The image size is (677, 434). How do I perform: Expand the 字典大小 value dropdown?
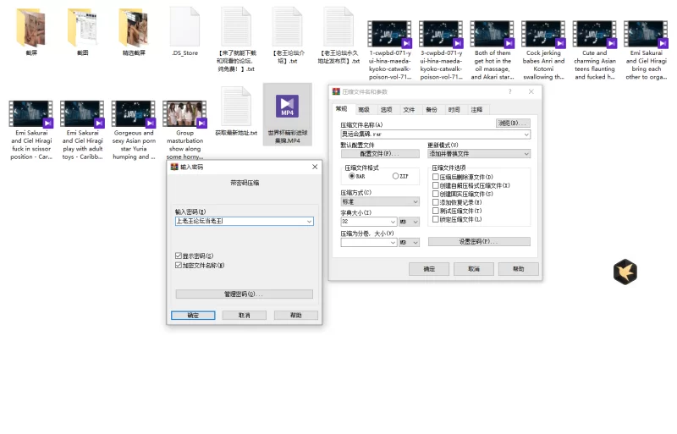tap(393, 222)
